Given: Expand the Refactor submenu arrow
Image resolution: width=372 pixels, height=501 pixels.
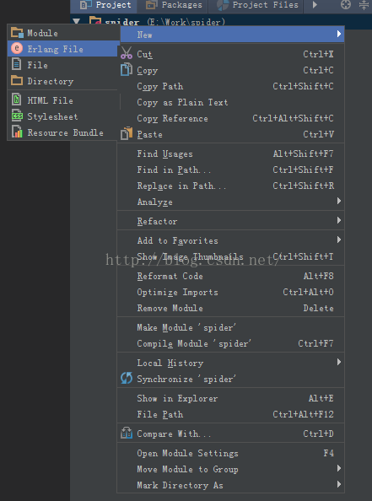Looking at the screenshot, I should [x=339, y=220].
